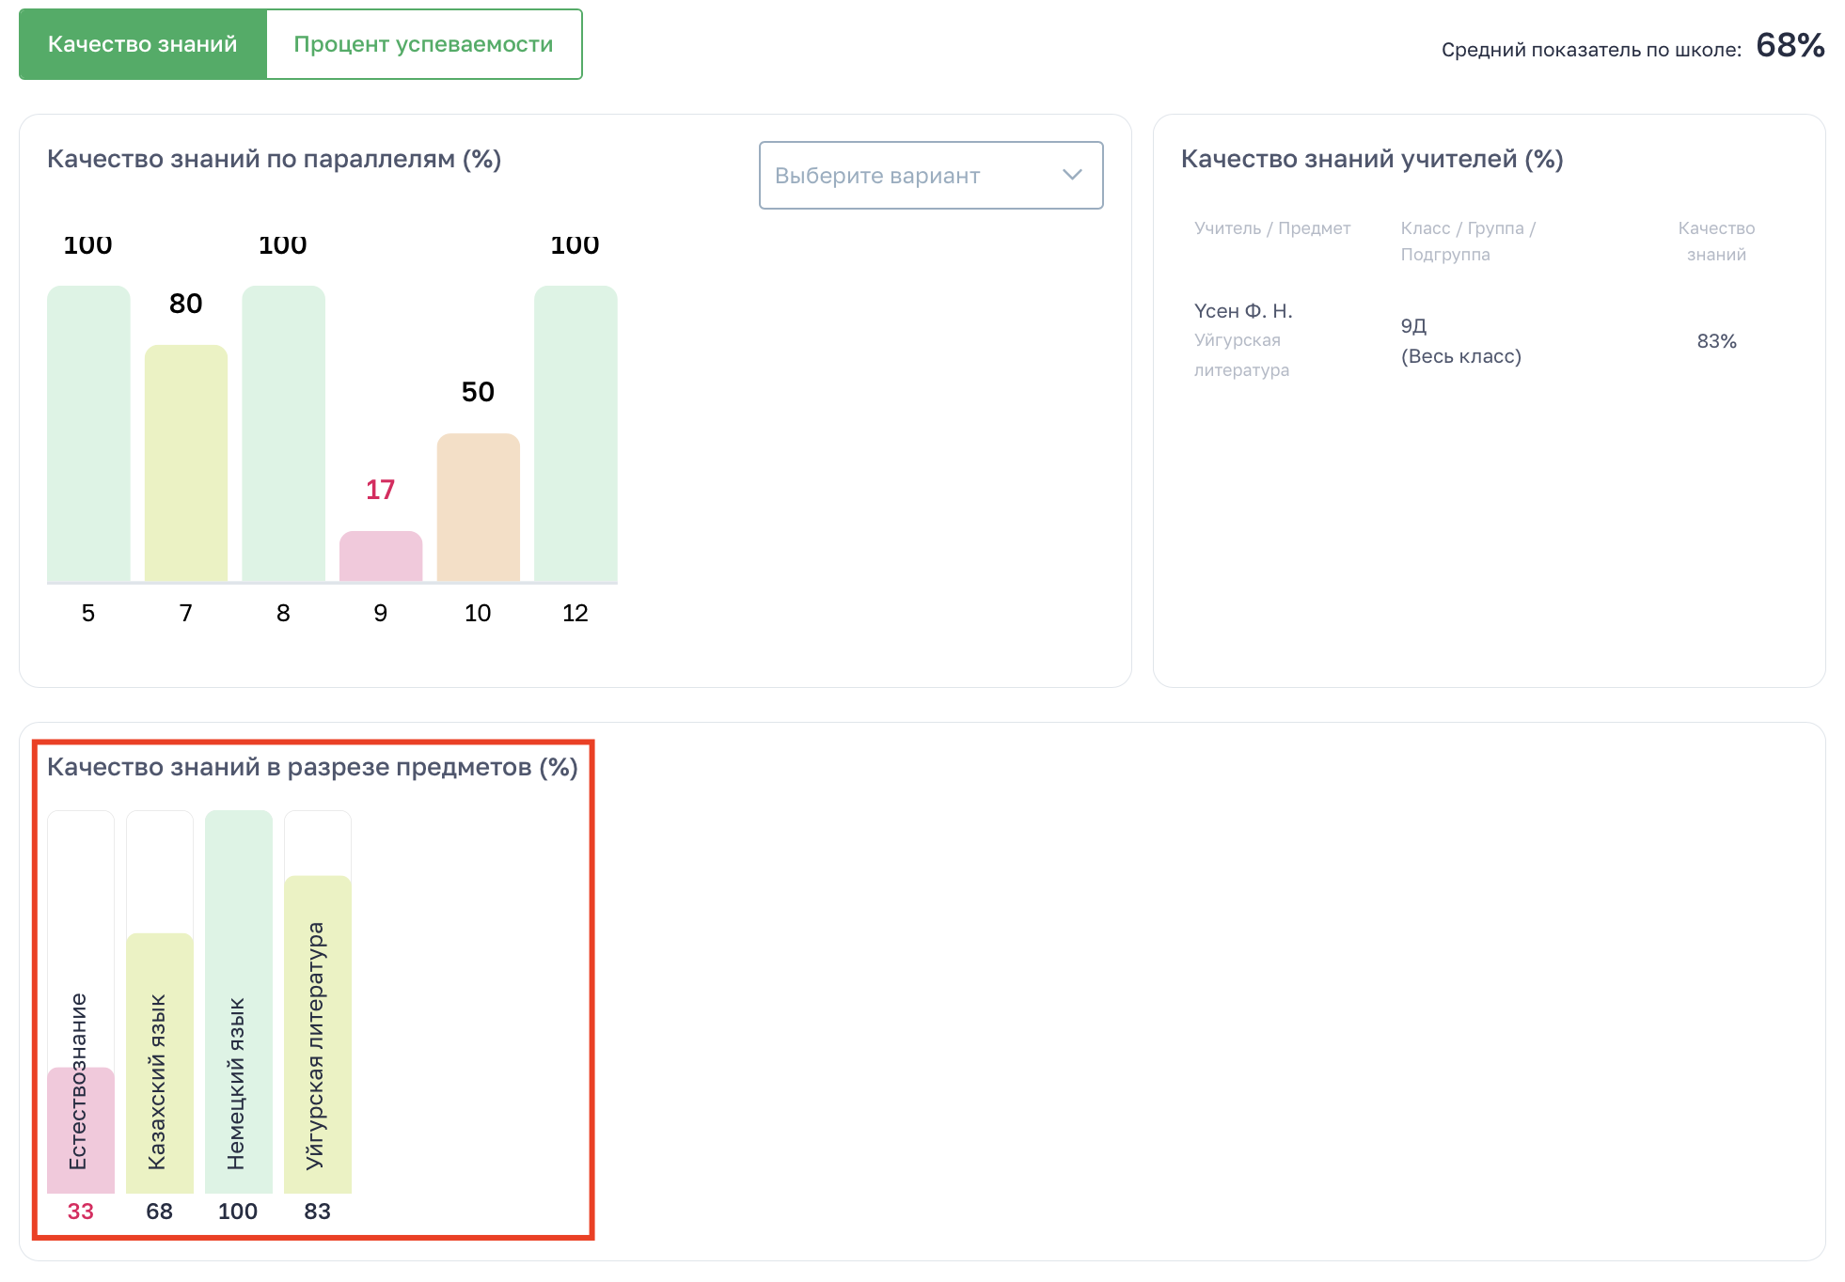Click the Казахский язык subject bar
The height and width of the screenshot is (1282, 1845).
tap(160, 1062)
